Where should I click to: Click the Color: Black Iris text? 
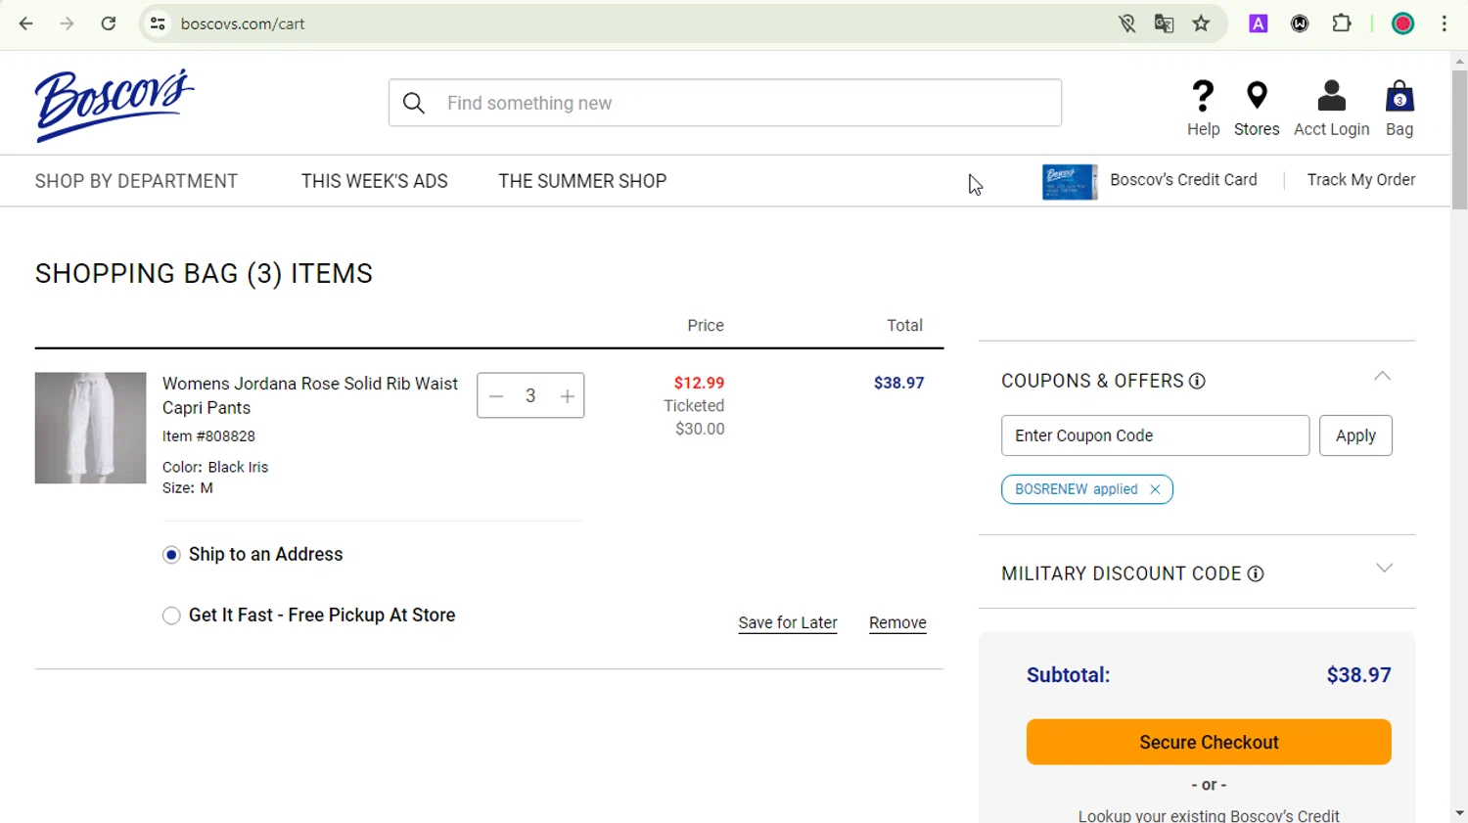(x=215, y=467)
